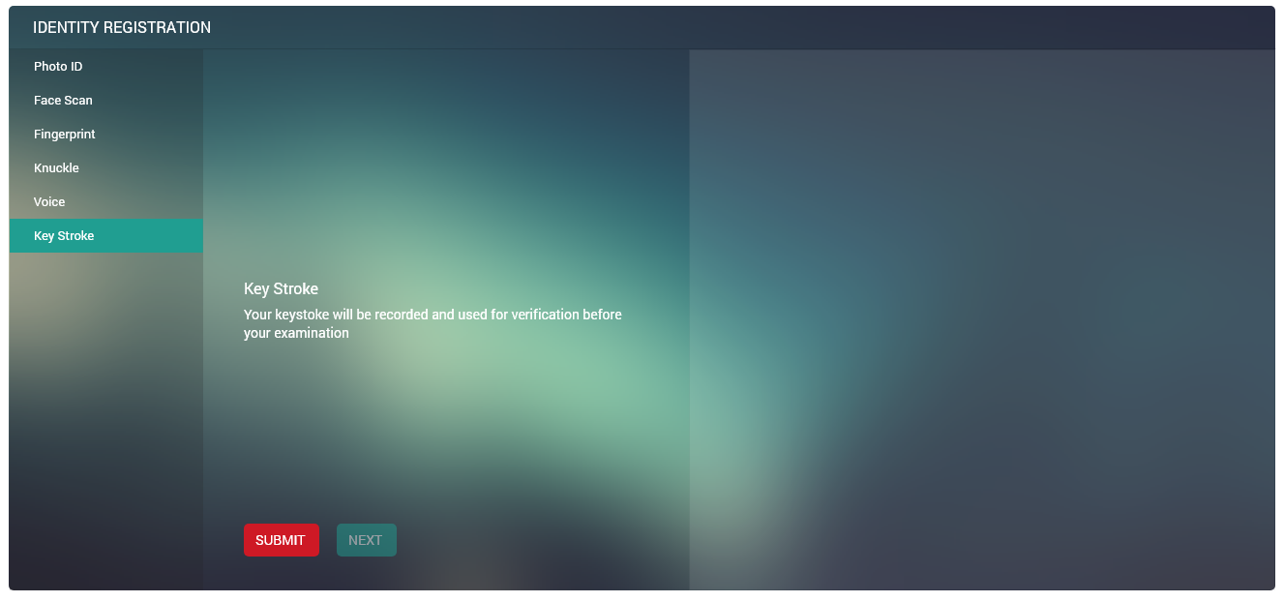Select the Photo ID step in sidebar

(x=56, y=66)
